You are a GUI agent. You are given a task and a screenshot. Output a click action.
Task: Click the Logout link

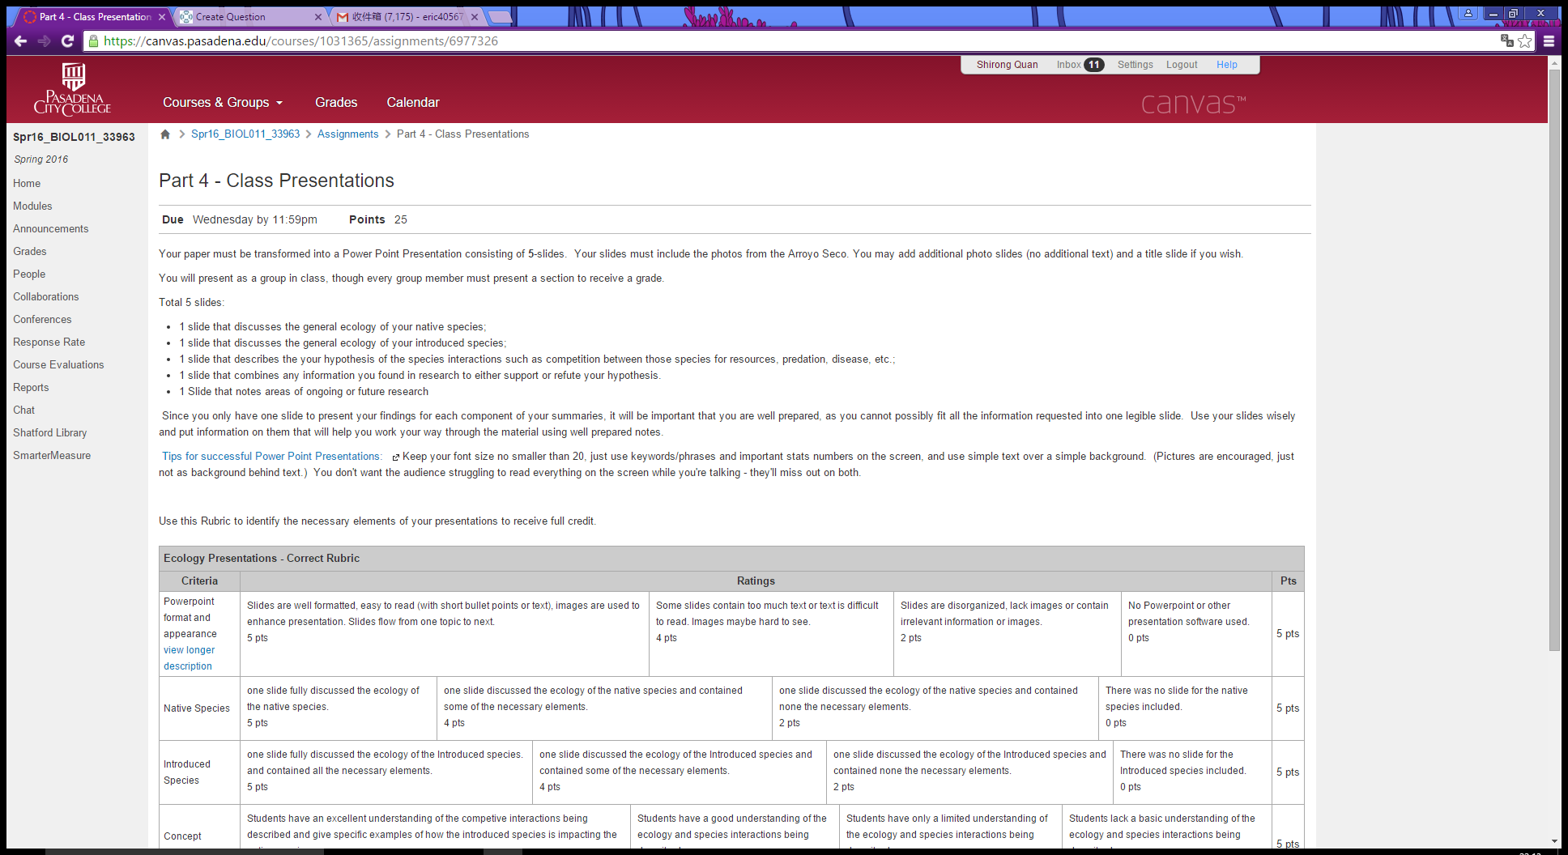pyautogui.click(x=1182, y=65)
